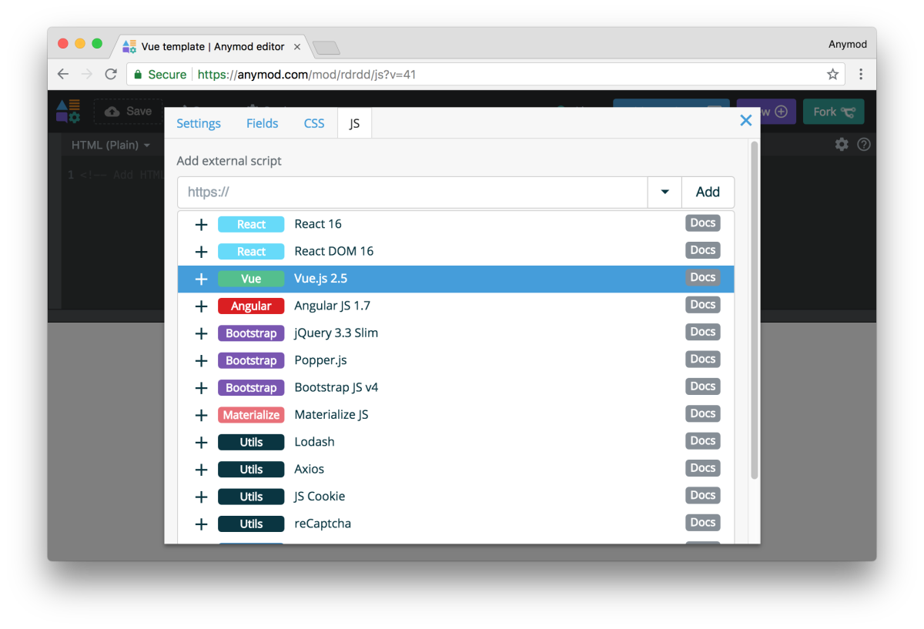924x629 pixels.
Task: Click the Save button
Action: pos(128,112)
